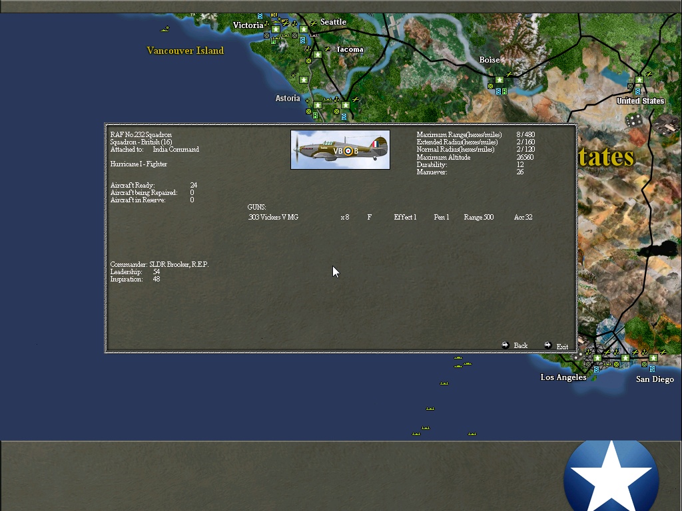Image resolution: width=682 pixels, height=511 pixels.
Task: Click the Squadron - British (16) line
Action: tap(141, 142)
